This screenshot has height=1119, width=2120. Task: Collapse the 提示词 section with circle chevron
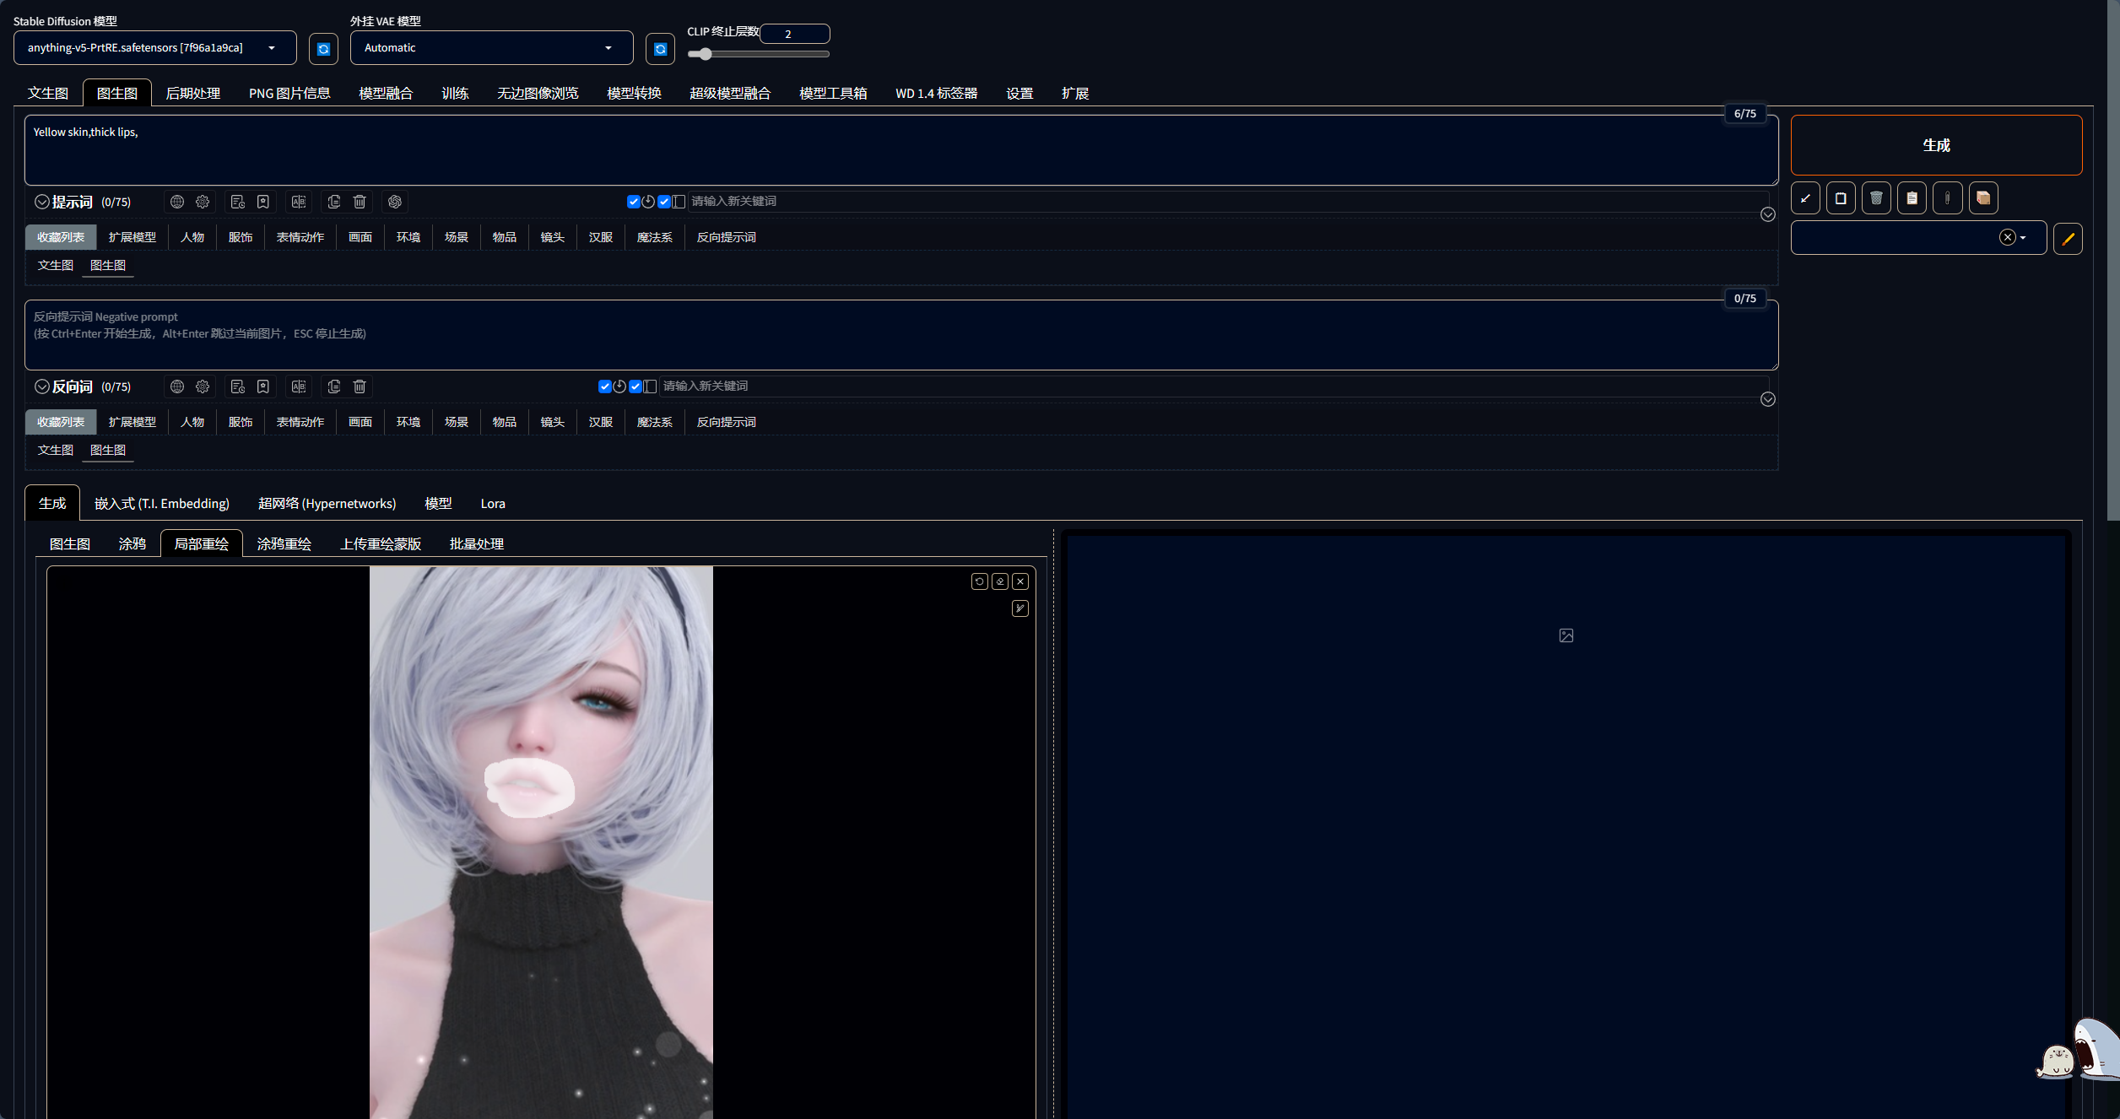[41, 202]
